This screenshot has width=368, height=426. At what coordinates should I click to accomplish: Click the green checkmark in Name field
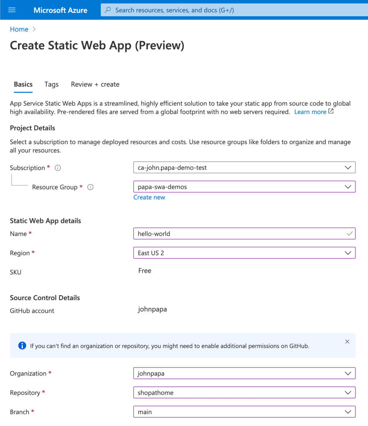coord(350,234)
